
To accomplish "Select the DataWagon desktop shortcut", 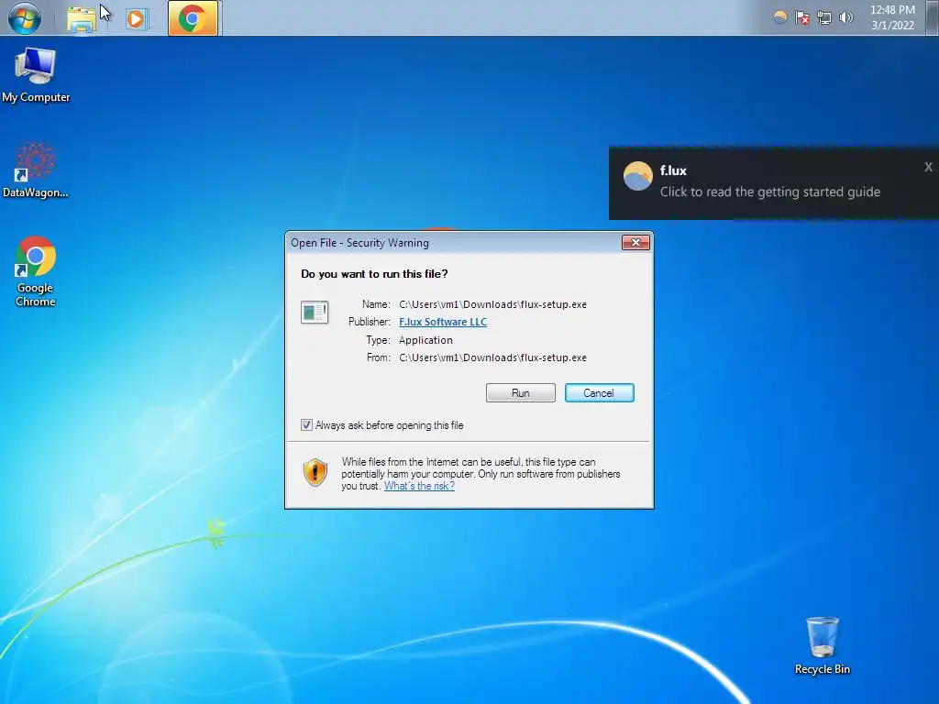I will (x=35, y=170).
